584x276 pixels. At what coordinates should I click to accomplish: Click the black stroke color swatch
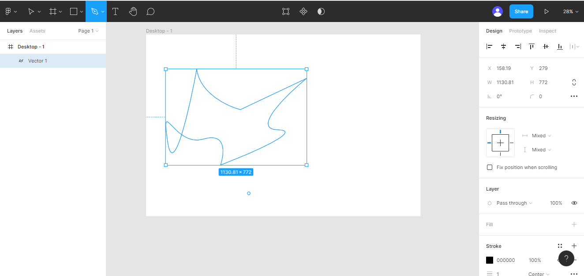click(490, 260)
